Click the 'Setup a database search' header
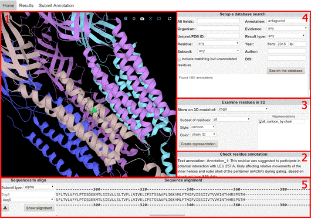The height and width of the screenshot is (219, 311). pos(242,14)
